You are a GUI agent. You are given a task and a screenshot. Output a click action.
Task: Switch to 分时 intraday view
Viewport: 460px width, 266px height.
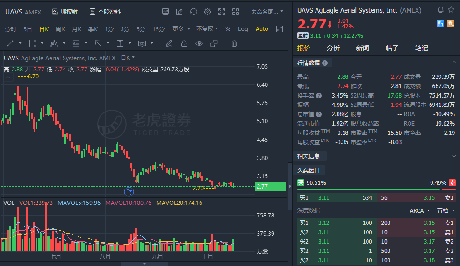click(x=11, y=29)
